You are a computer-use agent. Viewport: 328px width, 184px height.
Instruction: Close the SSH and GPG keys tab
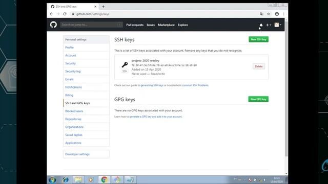[95, 7]
